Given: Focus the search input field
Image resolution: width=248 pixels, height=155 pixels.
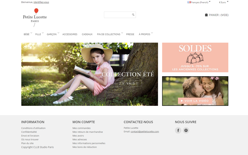Looking at the screenshot, I should tap(118, 15).
